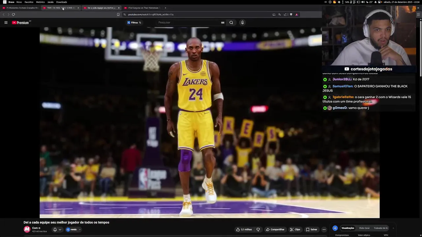Open the Brave menu bar item

pyautogui.click(x=11, y=2)
